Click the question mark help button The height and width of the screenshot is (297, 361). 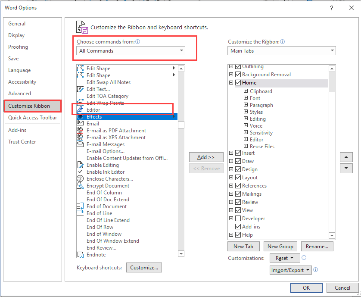[332, 8]
